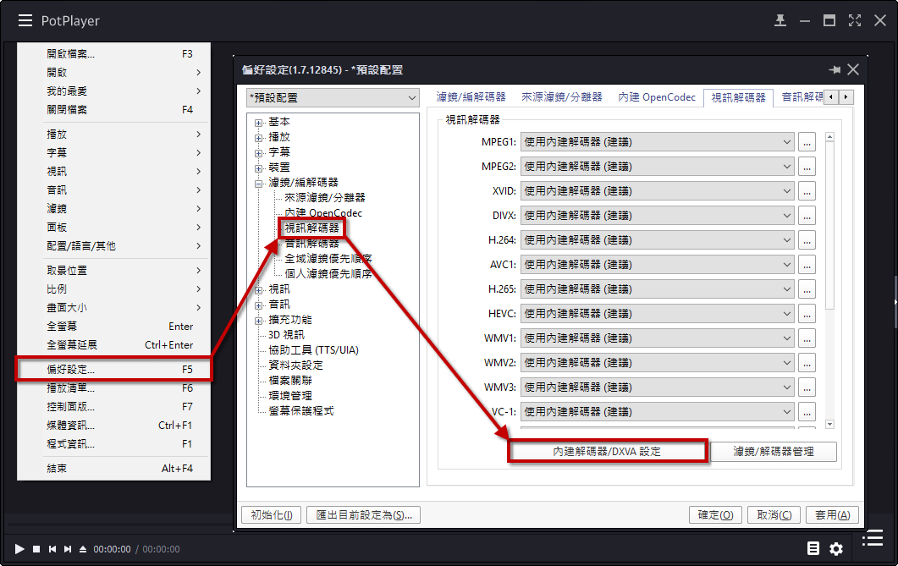The height and width of the screenshot is (566, 898).
Task: Click the eject/open file icon
Action: pyautogui.click(x=83, y=549)
